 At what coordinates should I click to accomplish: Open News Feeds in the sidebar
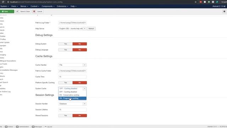(x=4, y=64)
